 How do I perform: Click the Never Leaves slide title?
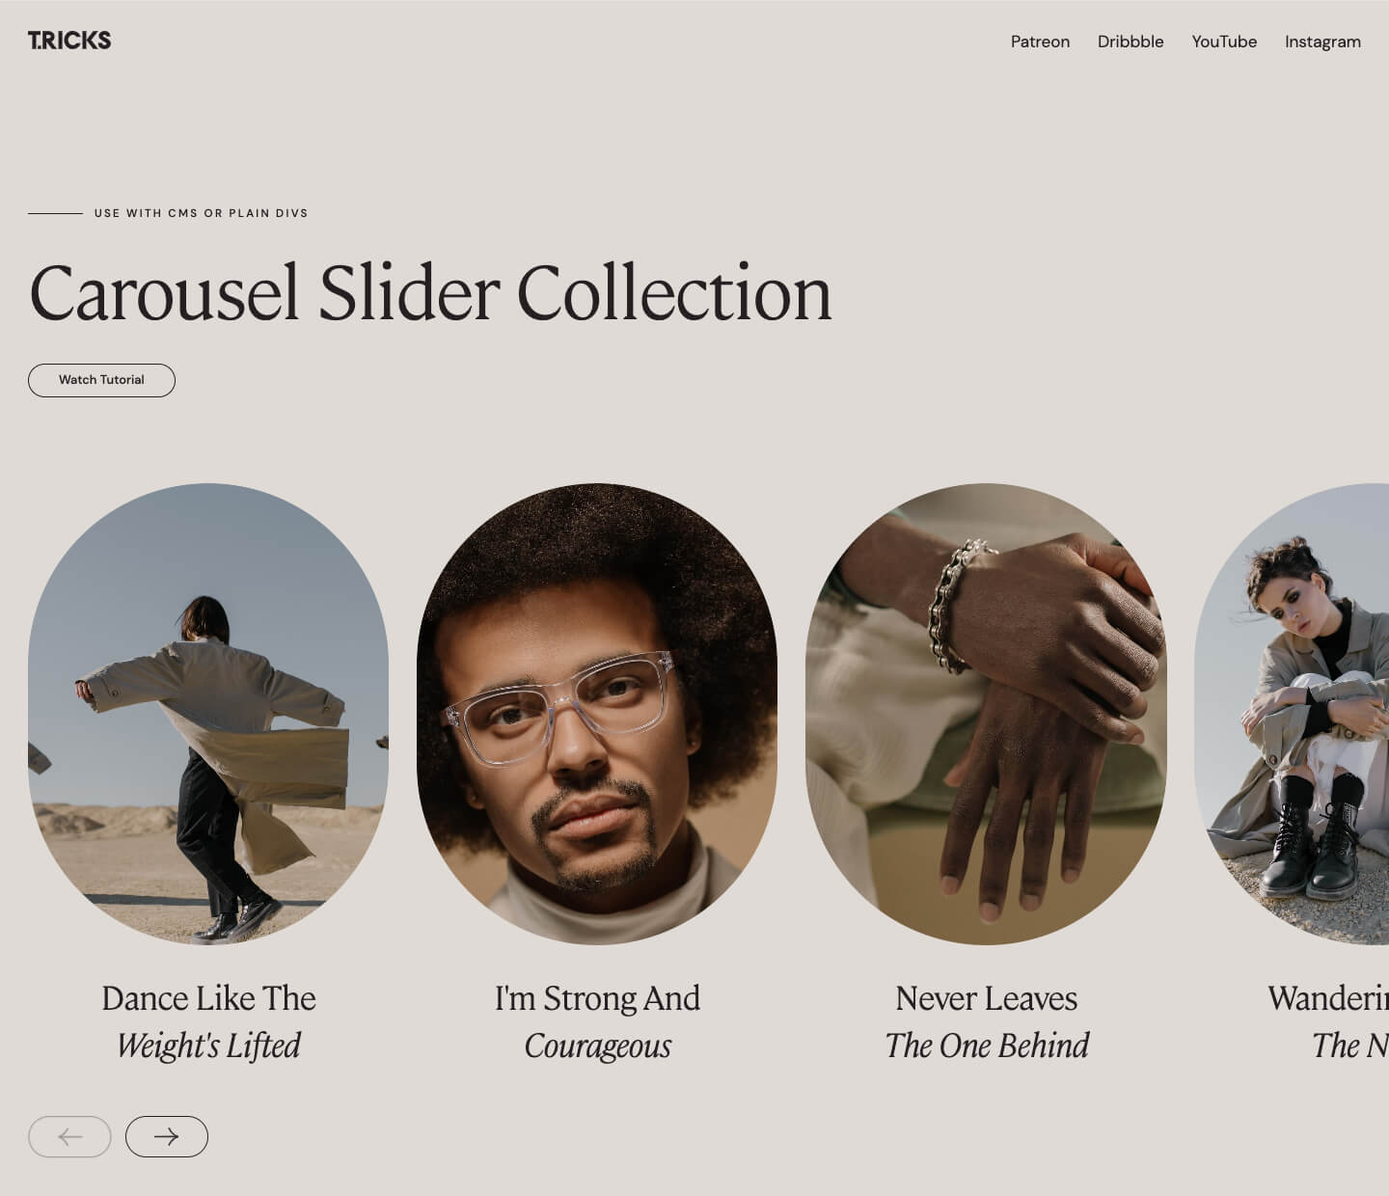click(x=986, y=998)
